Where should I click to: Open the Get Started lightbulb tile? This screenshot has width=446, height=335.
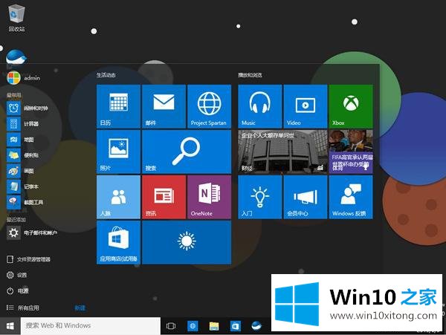tap(260, 197)
